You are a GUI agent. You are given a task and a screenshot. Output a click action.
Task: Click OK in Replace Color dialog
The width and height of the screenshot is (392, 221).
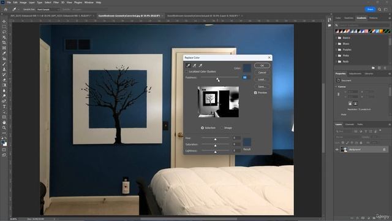[262, 66]
